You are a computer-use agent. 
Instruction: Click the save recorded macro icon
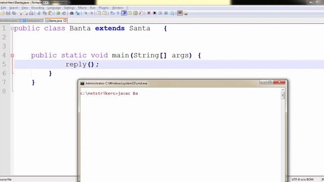tap(172, 13)
